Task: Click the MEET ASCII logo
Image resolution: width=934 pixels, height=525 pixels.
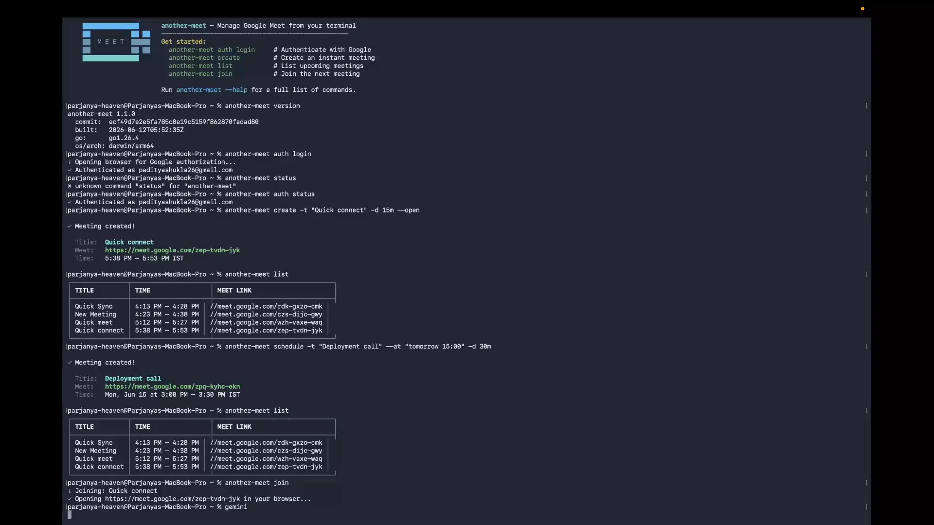Action: pyautogui.click(x=116, y=42)
